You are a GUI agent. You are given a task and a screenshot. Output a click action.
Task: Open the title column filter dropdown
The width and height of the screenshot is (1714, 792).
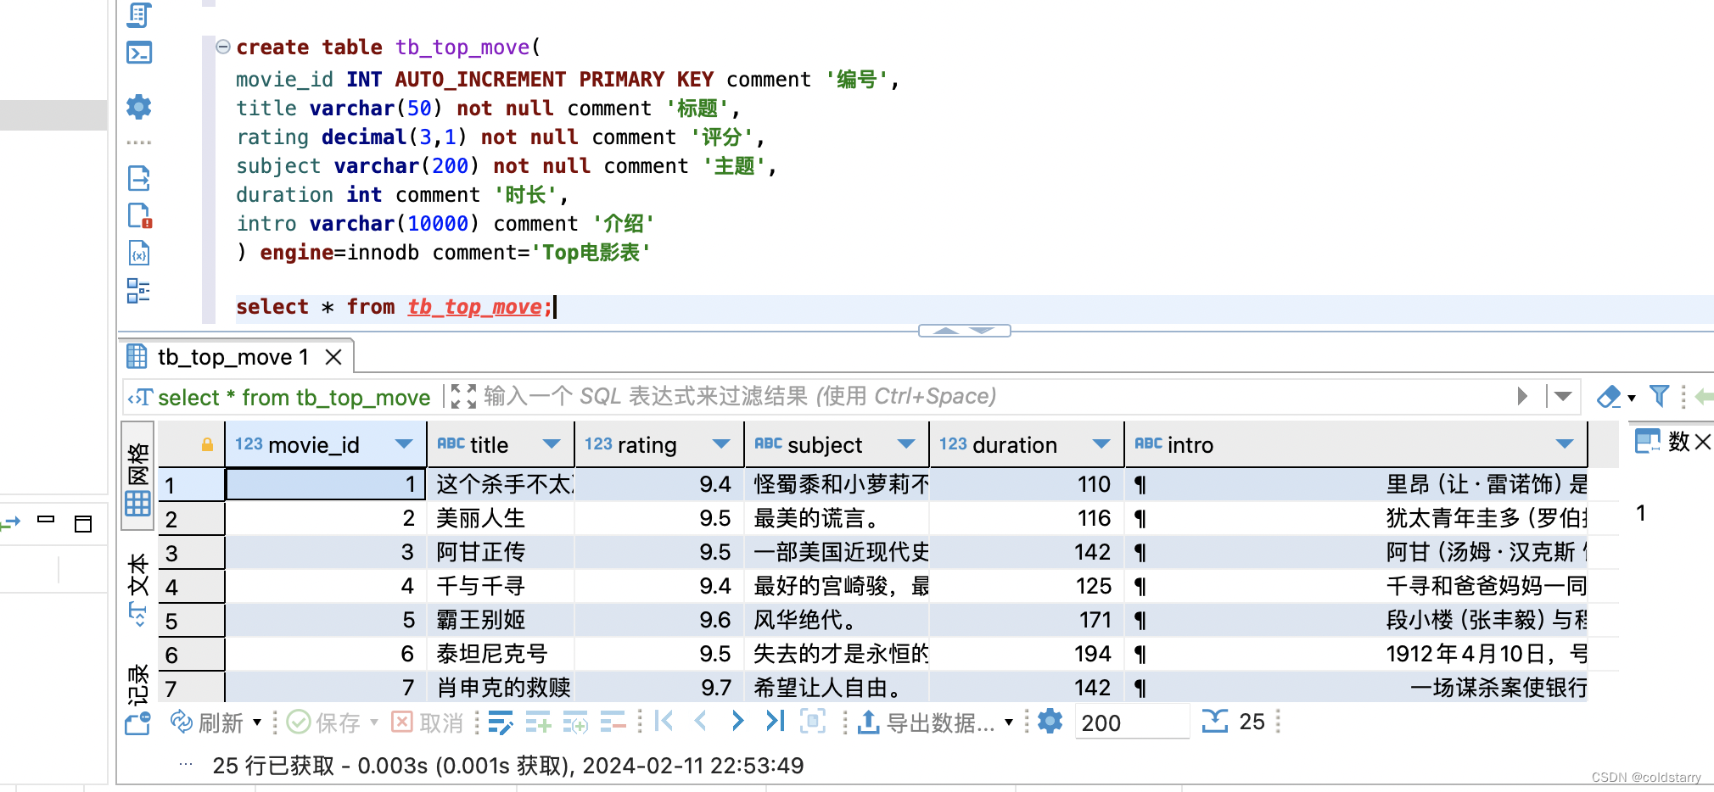[x=552, y=444]
